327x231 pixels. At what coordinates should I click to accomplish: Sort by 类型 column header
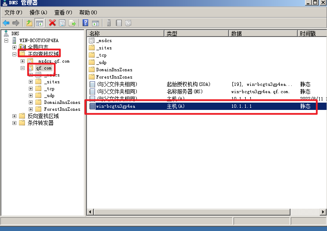pyautogui.click(x=197, y=33)
